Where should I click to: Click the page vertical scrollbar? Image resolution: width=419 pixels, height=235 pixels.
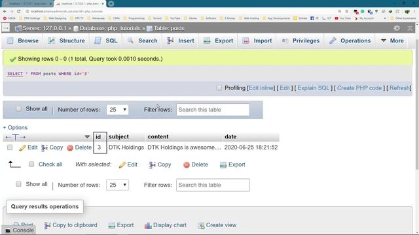pyautogui.click(x=417, y=104)
